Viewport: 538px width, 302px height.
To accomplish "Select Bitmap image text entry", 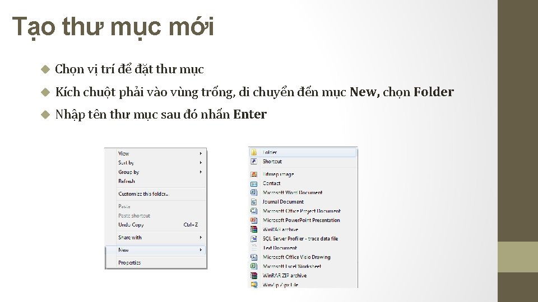I will (x=279, y=174).
